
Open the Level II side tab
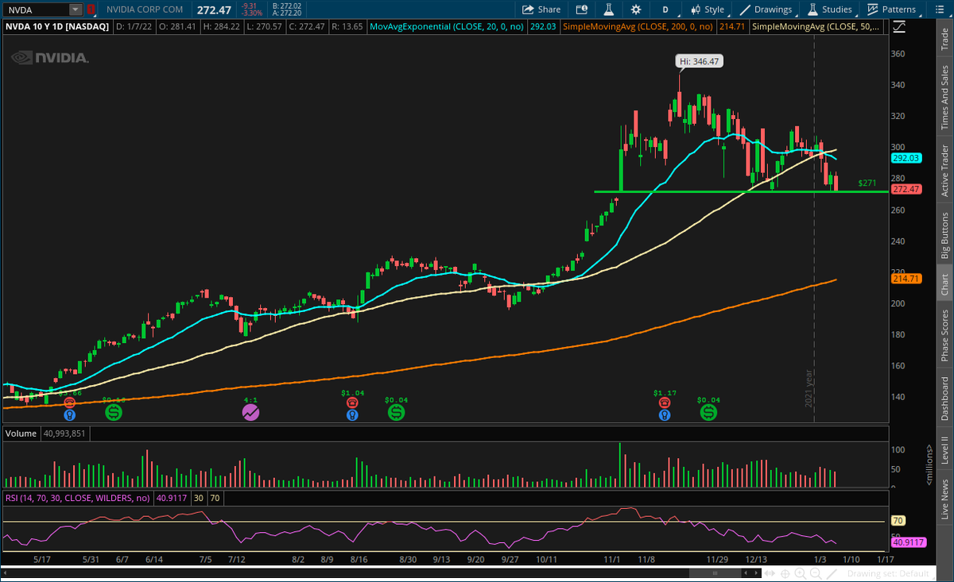point(944,450)
